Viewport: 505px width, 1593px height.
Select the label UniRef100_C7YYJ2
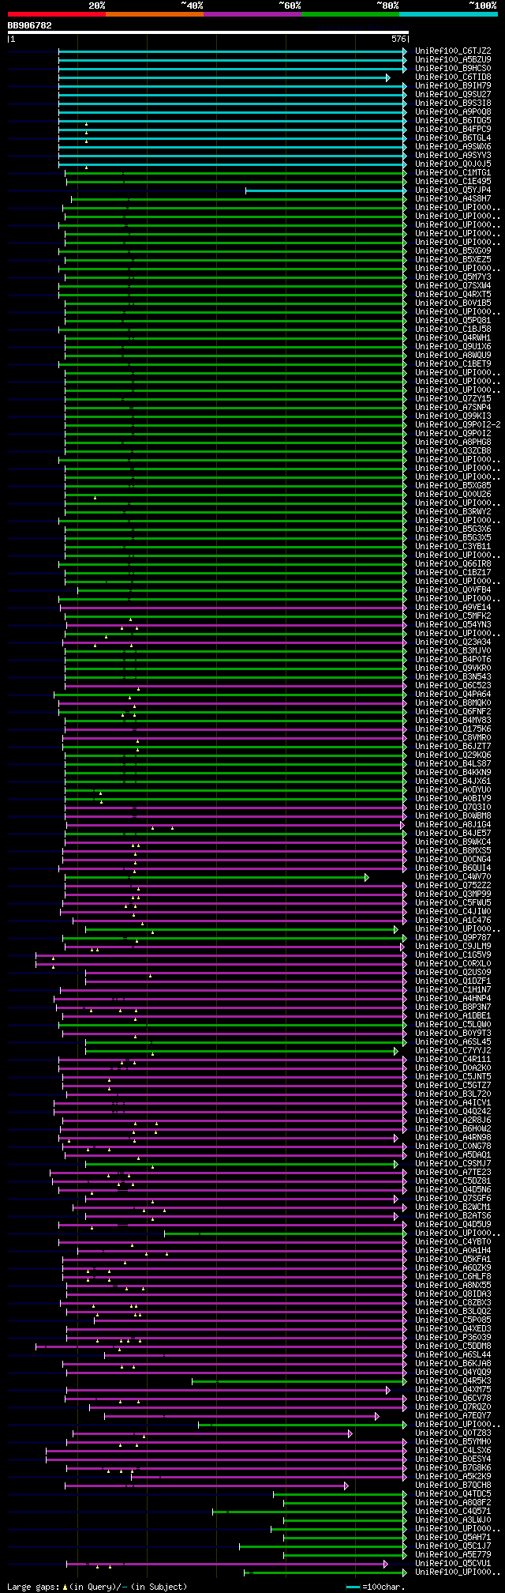tap(453, 1051)
